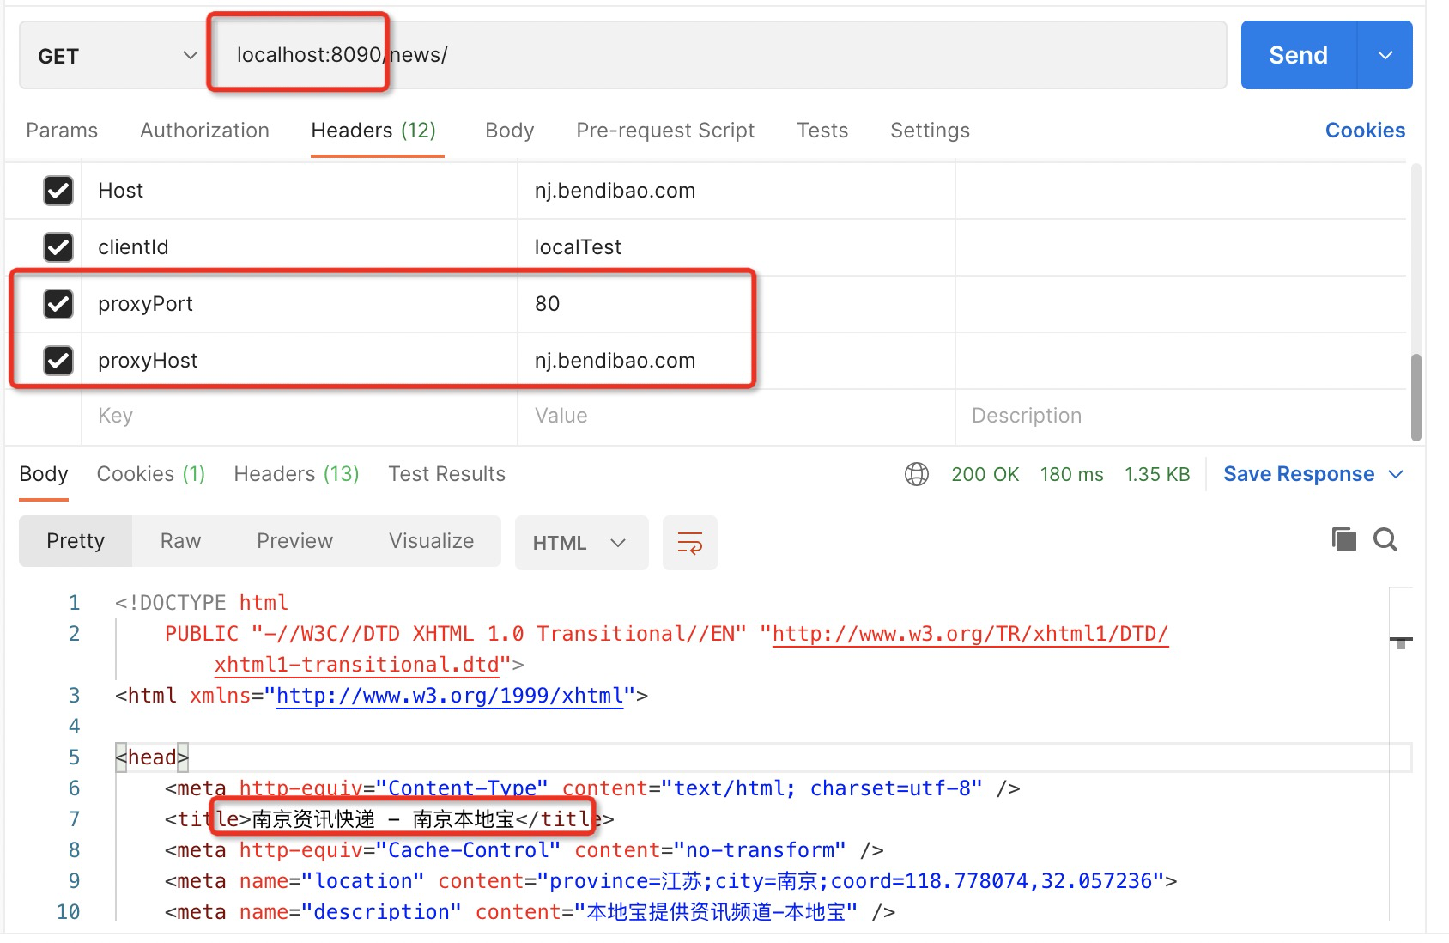
Task: Disable the proxyHost header checkbox
Action: [x=58, y=361]
